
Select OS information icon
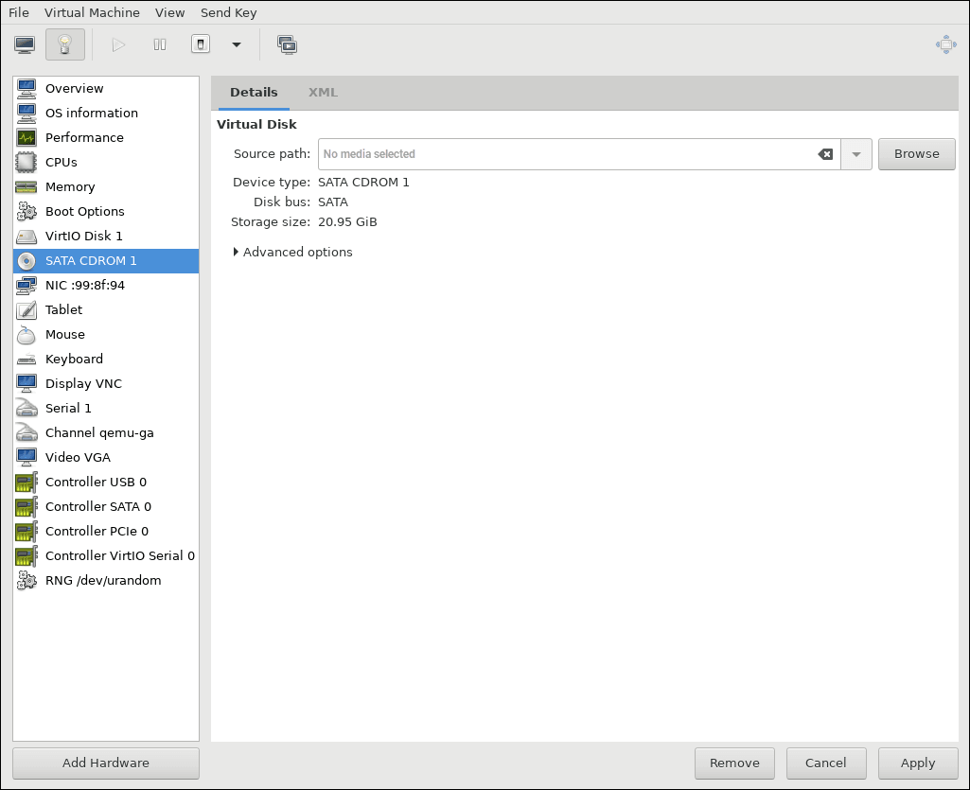click(26, 114)
